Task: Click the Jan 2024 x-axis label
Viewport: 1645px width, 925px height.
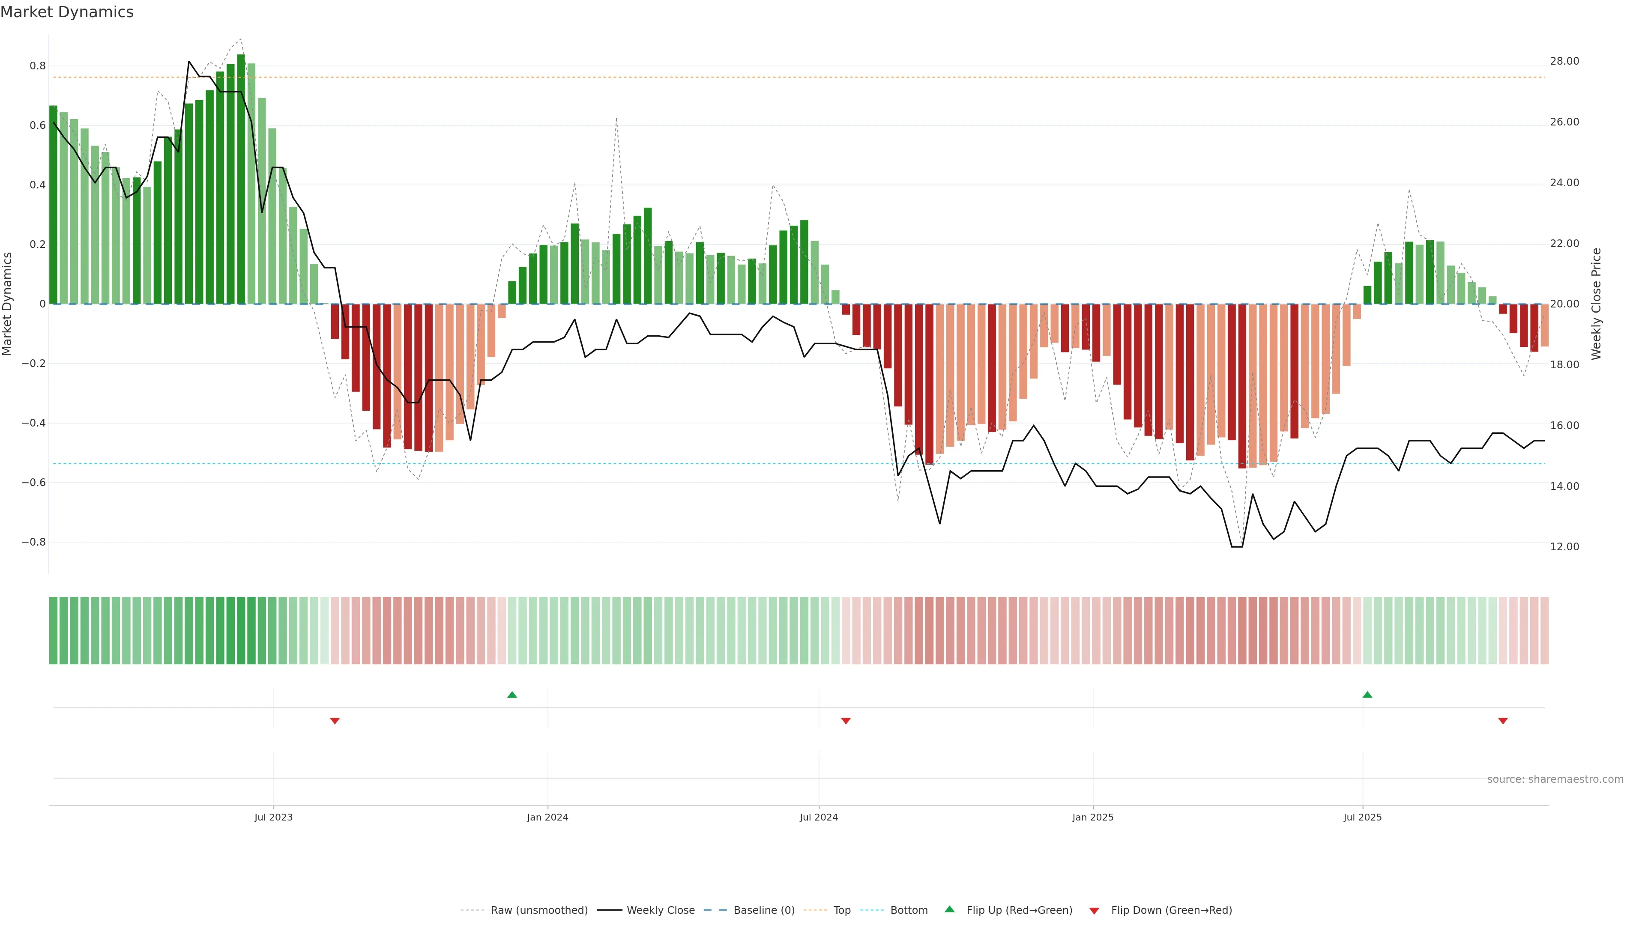Action: 547,817
